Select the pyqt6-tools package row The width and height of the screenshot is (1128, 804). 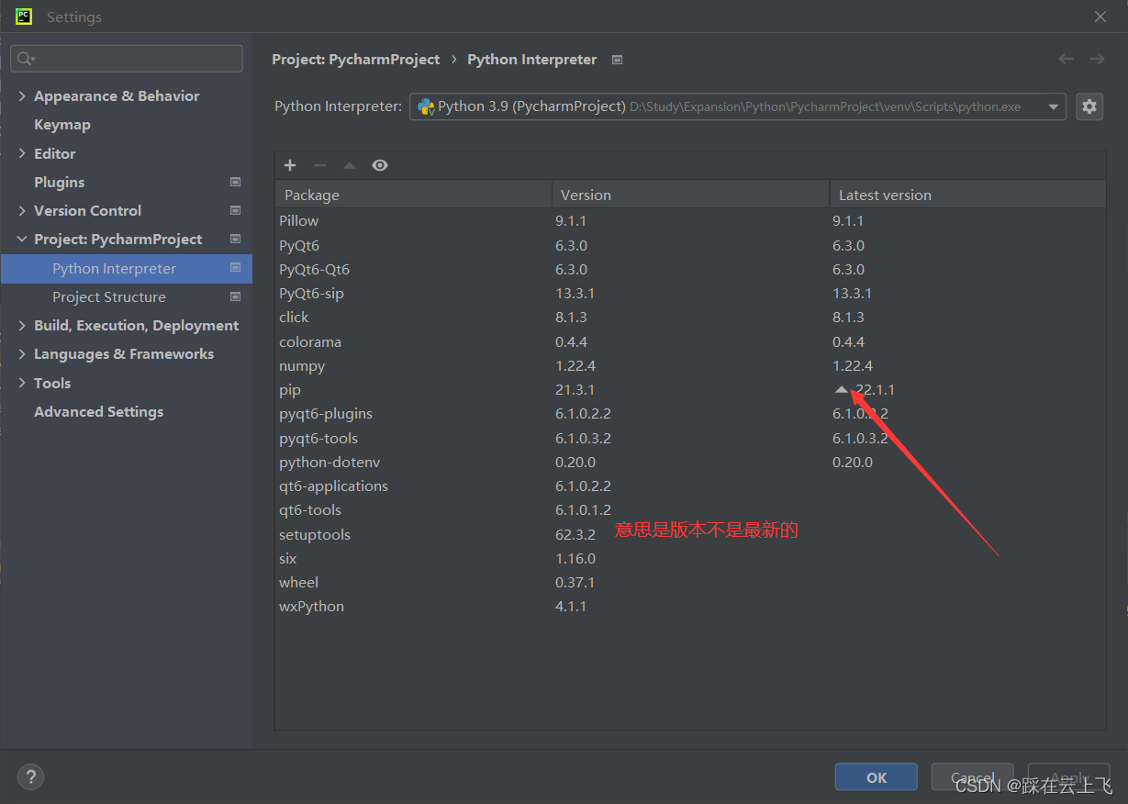690,438
